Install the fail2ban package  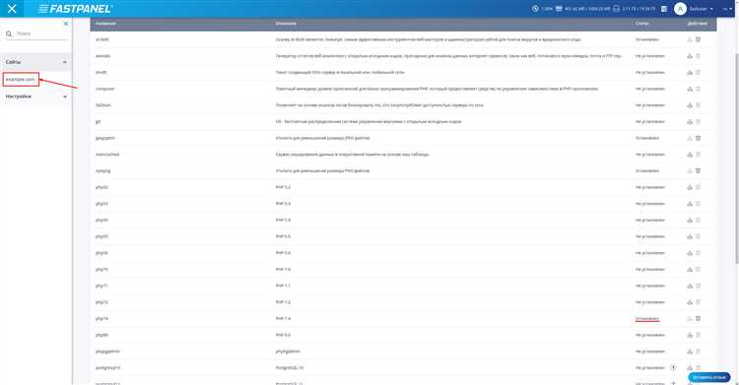click(x=690, y=105)
